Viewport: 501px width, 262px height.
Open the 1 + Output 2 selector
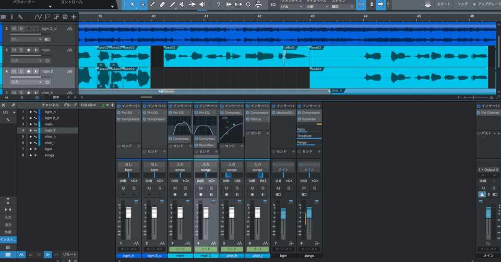point(488,170)
